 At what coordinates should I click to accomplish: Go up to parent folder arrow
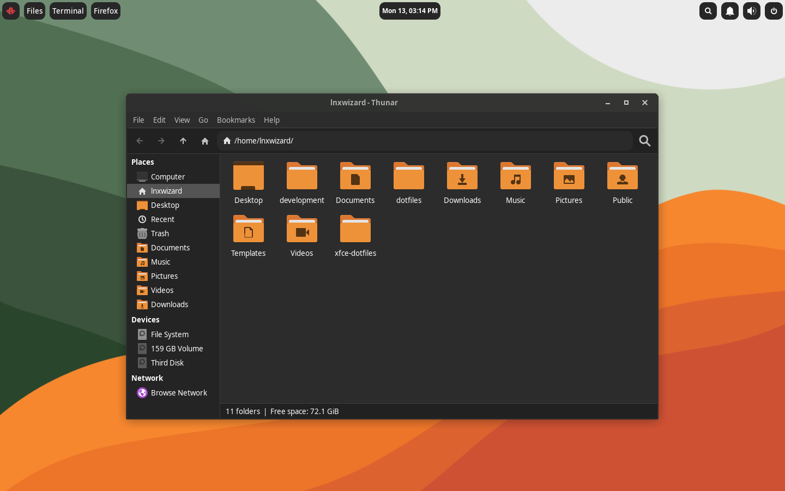point(183,141)
